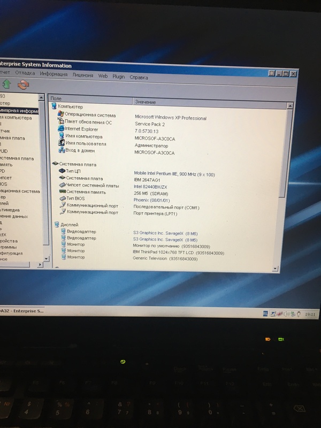The image size is (321, 428).
Task: Click the left tree scrollbar down arrow
Action: click(x=46, y=258)
